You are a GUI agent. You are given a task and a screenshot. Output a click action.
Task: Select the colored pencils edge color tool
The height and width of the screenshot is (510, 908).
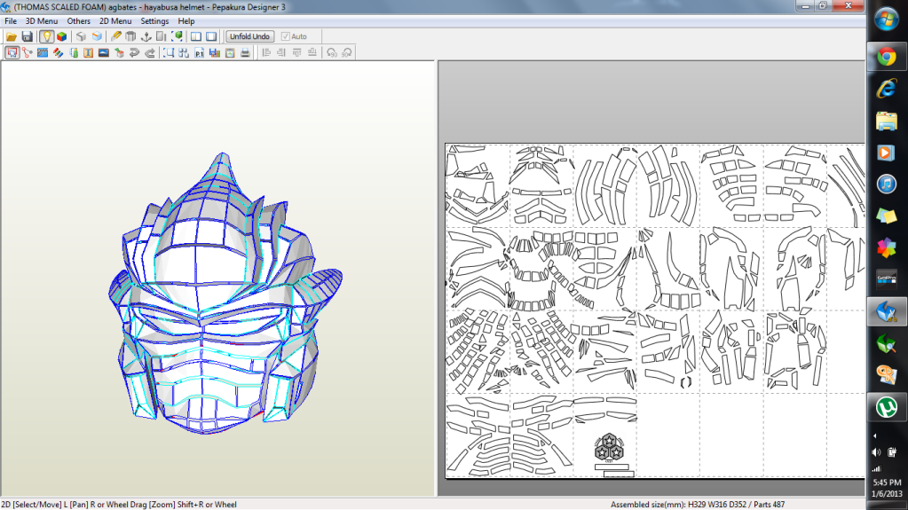[58, 52]
